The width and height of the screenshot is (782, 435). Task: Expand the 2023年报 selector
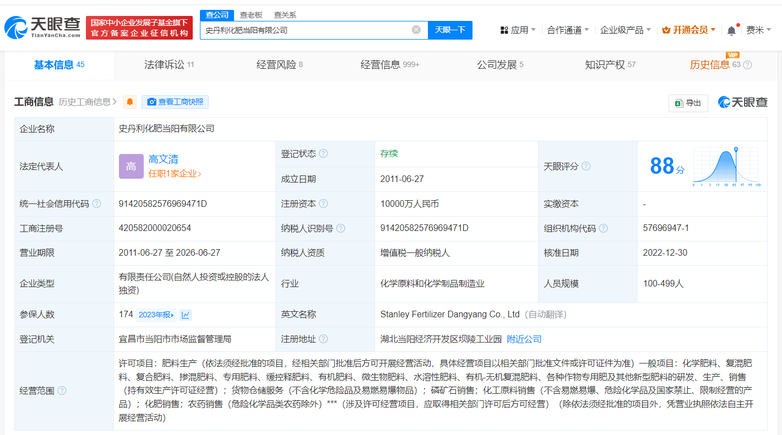[x=156, y=315]
